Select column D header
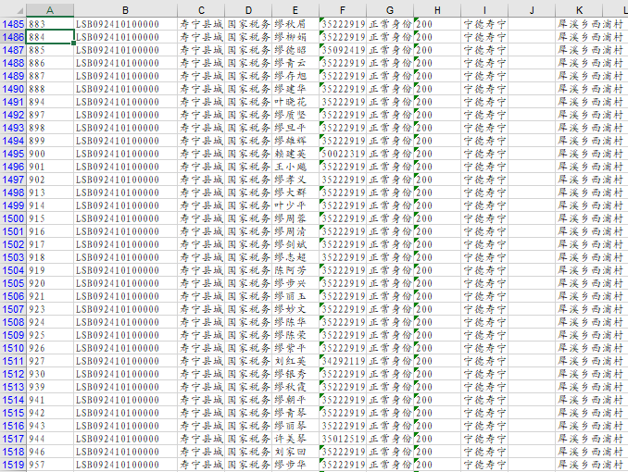Viewport: 628px width, 472px height. (248, 10)
